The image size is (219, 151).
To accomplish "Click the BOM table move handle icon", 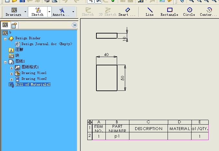I will click(90, 122).
